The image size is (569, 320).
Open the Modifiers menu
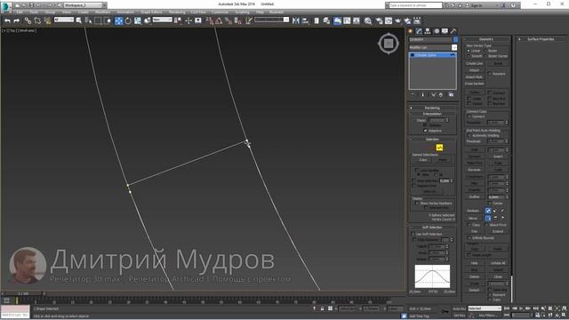[103, 12]
